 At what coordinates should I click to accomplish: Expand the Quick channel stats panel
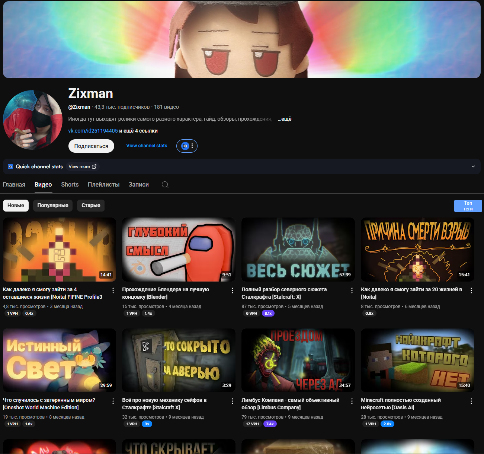click(x=473, y=166)
